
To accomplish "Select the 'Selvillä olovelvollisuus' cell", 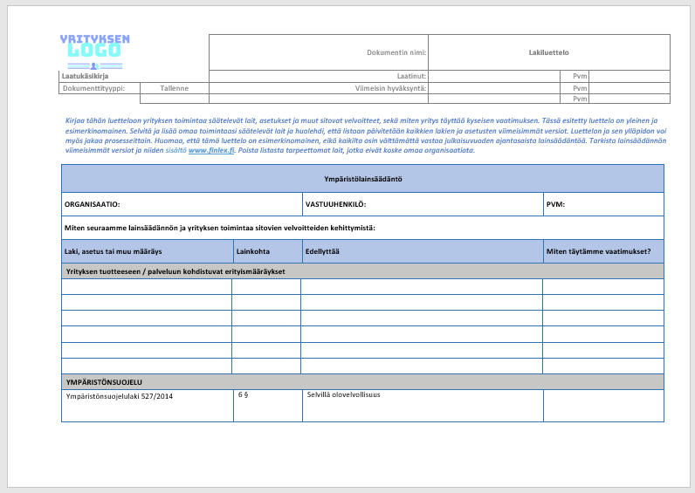I will 423,406.
